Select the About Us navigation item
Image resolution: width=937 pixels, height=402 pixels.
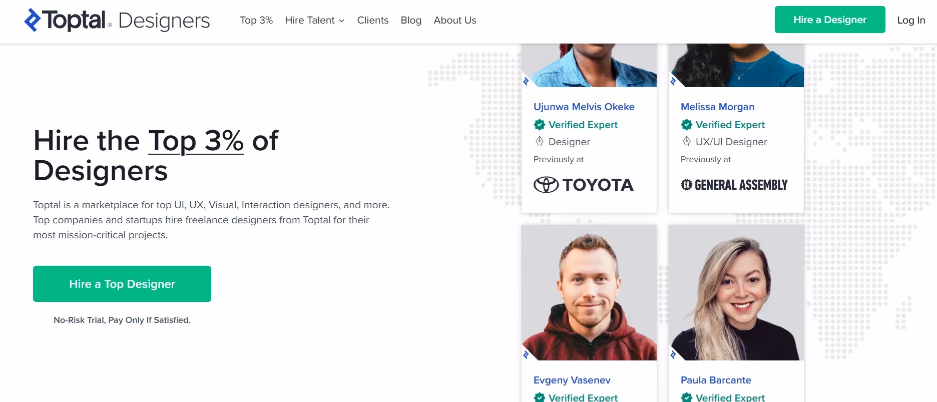point(454,20)
